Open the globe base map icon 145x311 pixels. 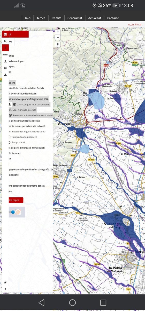click(x=5, y=68)
